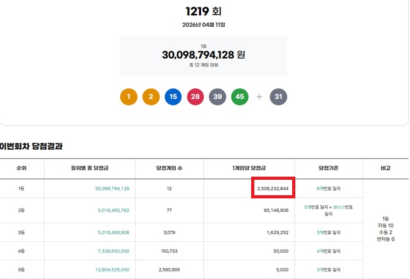410x279 pixels.
Task: Click the yellow ball numbered 2
Action: tap(151, 97)
